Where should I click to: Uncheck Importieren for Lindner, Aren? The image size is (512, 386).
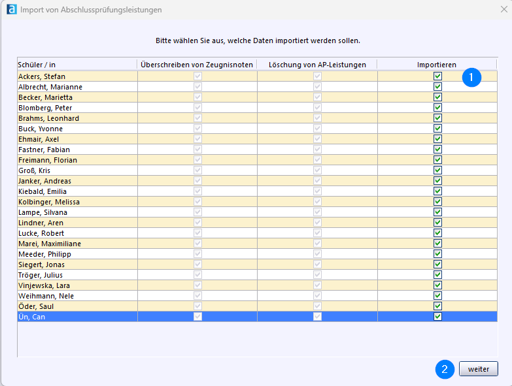(437, 222)
